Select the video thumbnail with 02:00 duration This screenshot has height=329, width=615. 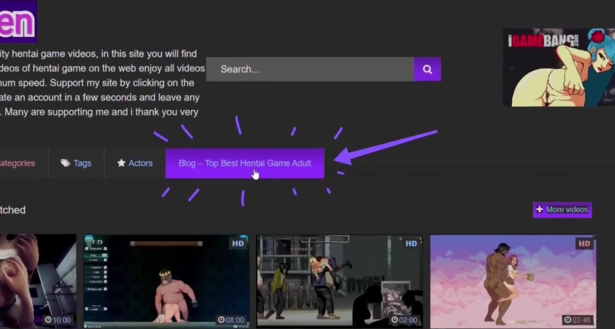pyautogui.click(x=339, y=281)
